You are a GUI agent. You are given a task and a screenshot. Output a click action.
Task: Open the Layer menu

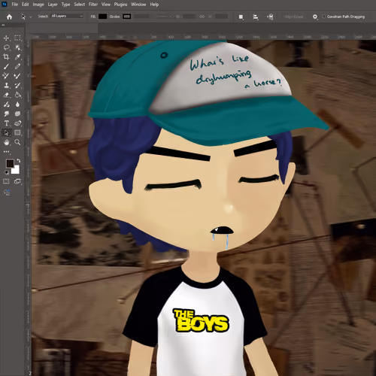point(53,5)
